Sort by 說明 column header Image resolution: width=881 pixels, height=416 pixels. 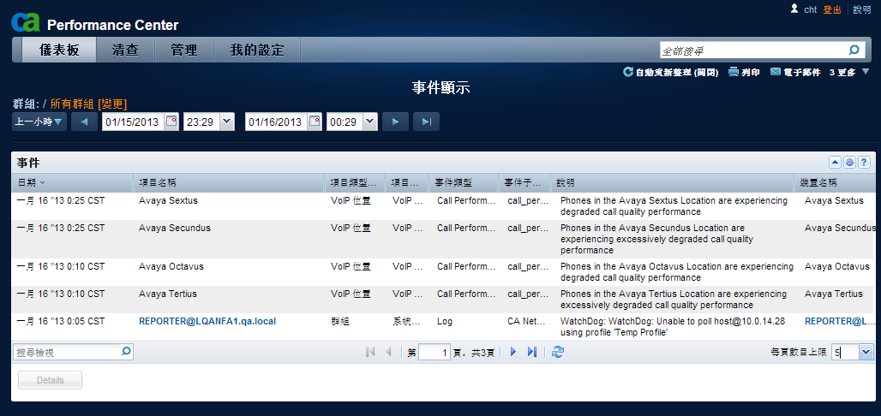coord(672,183)
